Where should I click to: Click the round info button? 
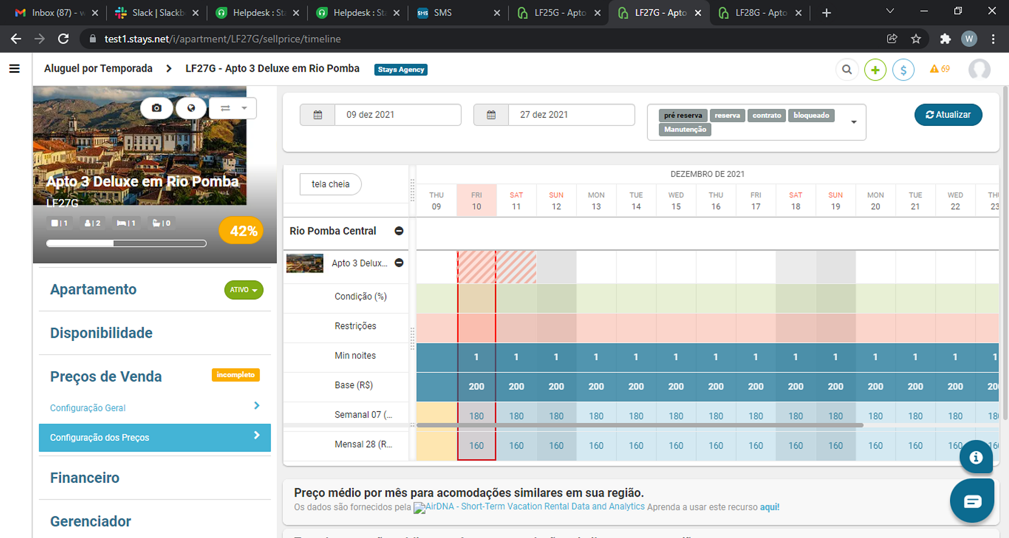tap(976, 457)
